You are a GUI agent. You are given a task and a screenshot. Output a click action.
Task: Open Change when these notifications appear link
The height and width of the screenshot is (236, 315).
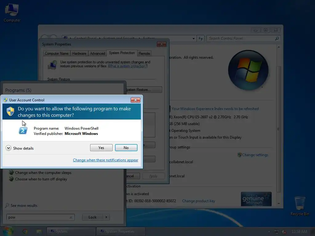coord(106,160)
